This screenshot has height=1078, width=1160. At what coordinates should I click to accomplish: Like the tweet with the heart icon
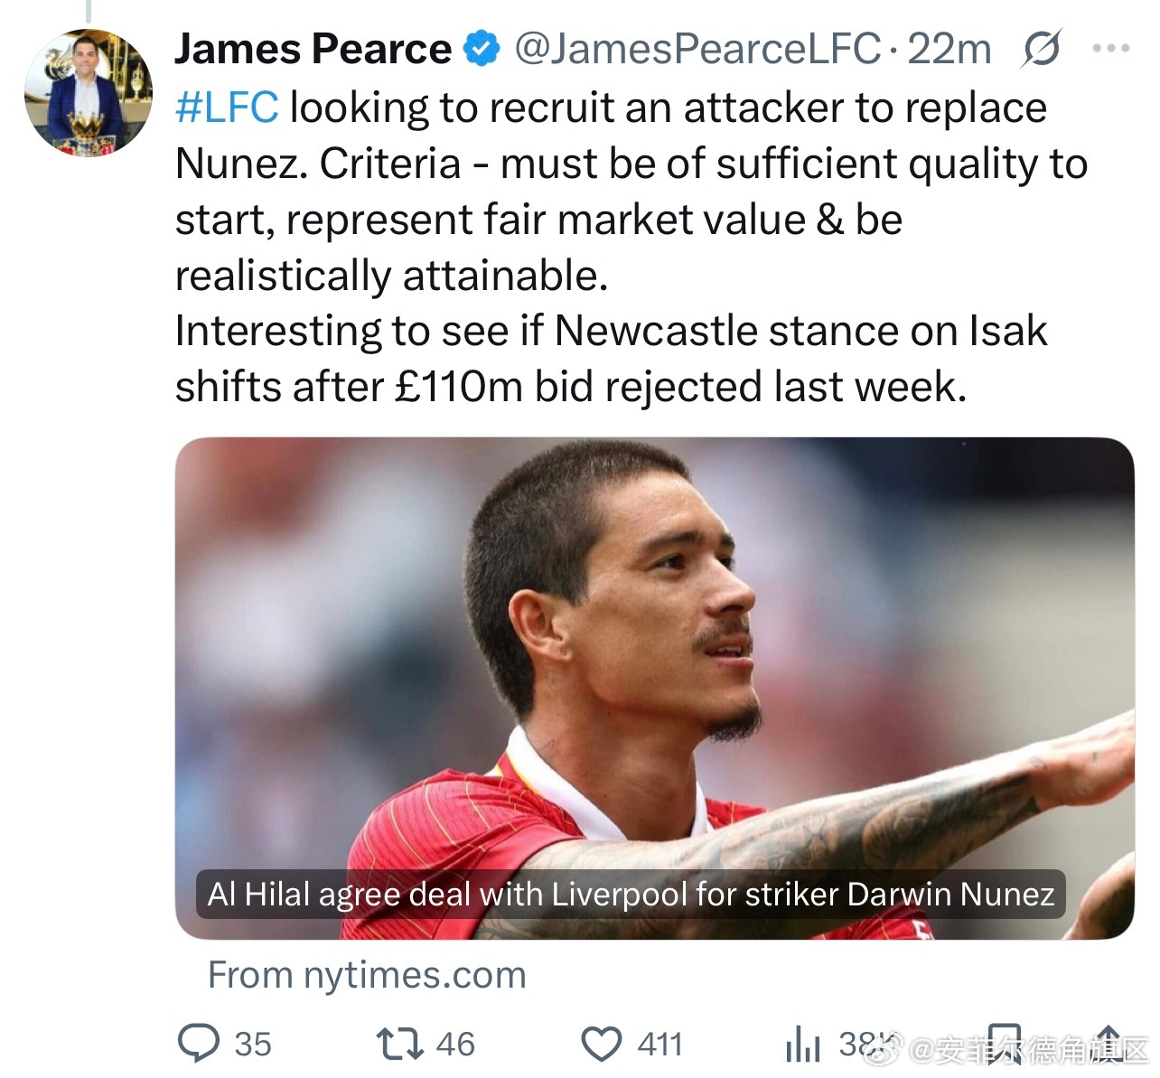(x=601, y=1045)
